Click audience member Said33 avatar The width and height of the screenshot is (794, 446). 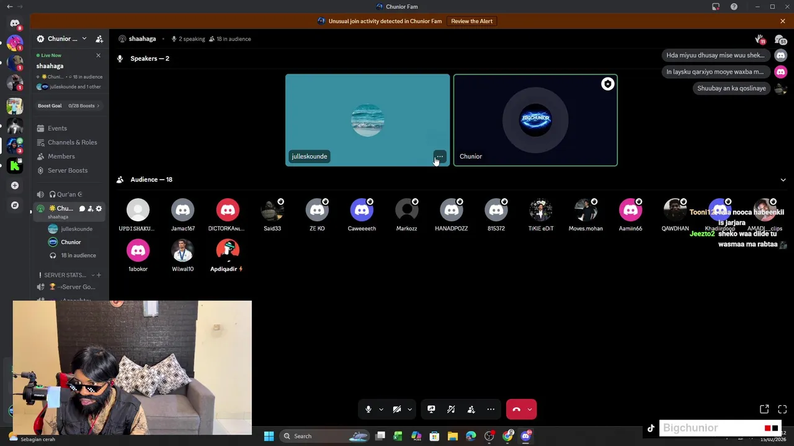272,210
